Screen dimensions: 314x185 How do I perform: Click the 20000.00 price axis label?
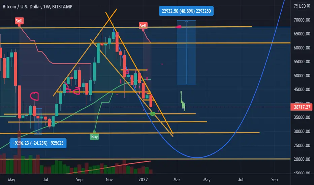tap(302, 159)
